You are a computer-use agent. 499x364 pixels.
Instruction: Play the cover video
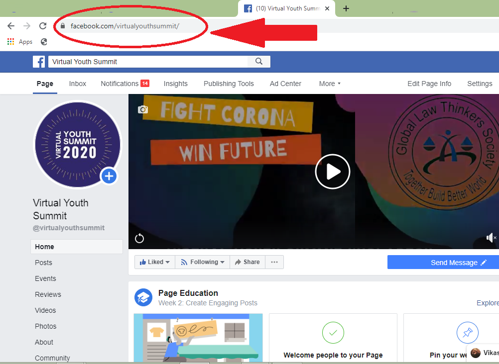pyautogui.click(x=333, y=172)
